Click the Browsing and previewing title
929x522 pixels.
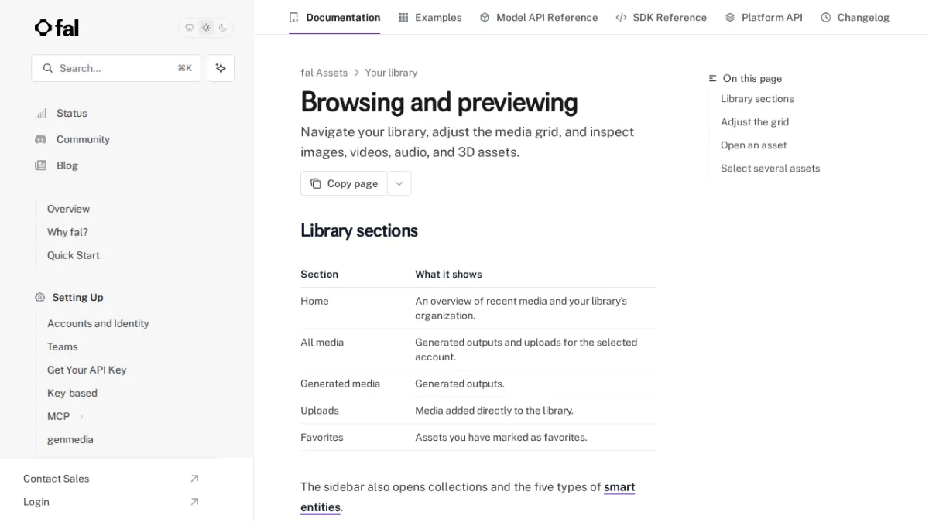point(439,102)
